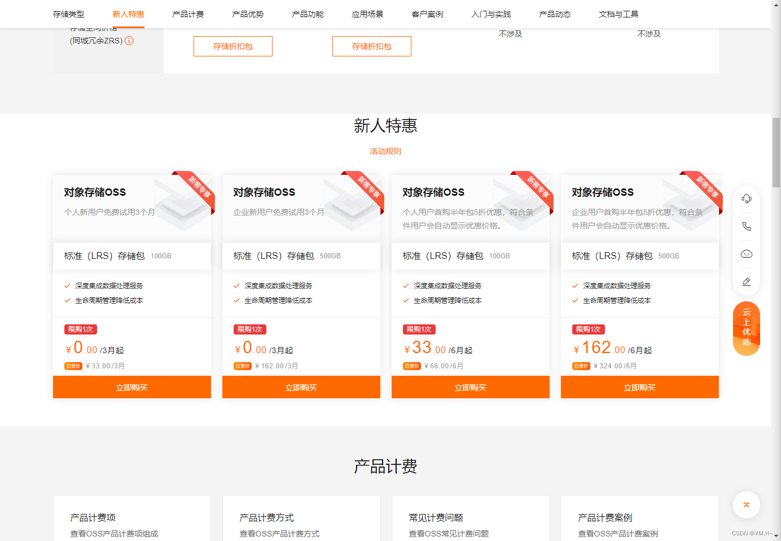The image size is (781, 541).
Task: Select the 新人特惠 tab
Action: (x=128, y=14)
